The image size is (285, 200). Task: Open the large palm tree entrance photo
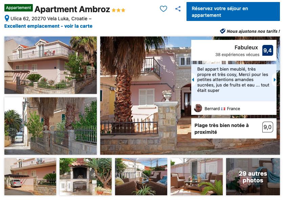[146, 96]
